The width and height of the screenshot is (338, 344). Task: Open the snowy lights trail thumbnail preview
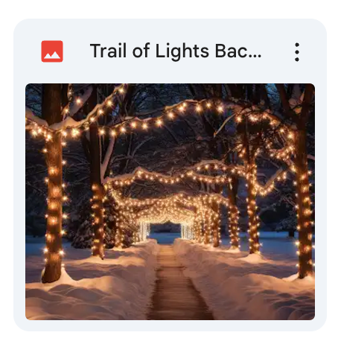tap(170, 202)
